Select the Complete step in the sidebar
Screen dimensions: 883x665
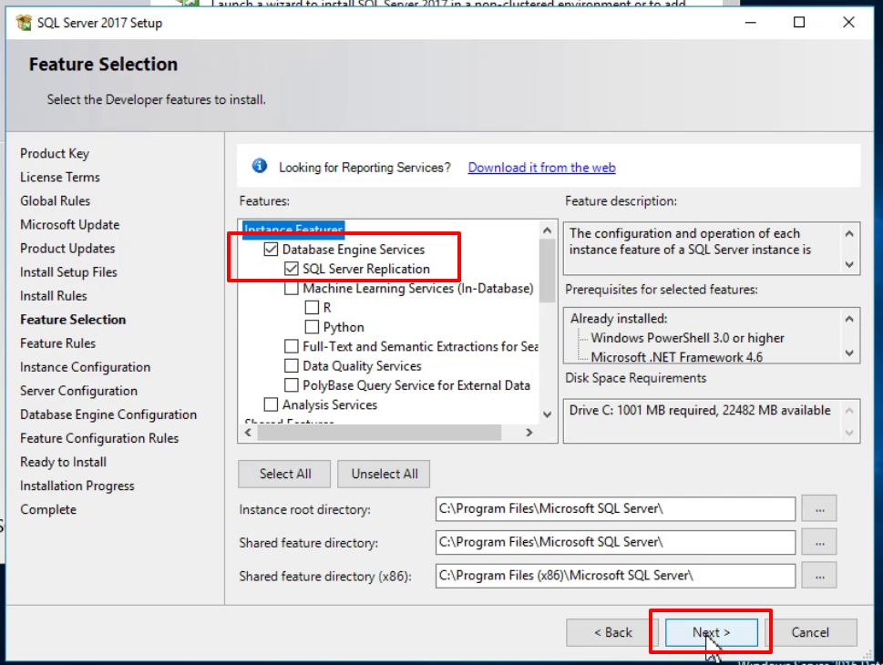tap(48, 509)
